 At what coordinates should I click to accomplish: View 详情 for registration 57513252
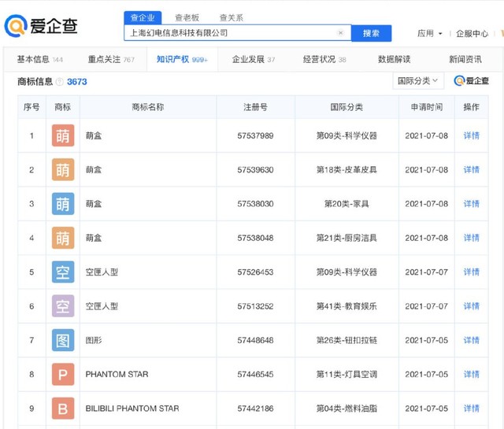pyautogui.click(x=471, y=306)
